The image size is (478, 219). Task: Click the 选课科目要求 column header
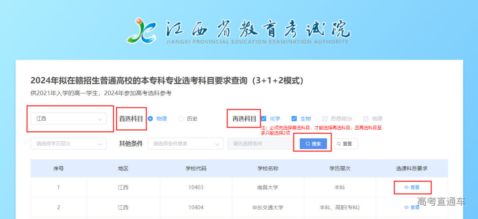(412, 169)
